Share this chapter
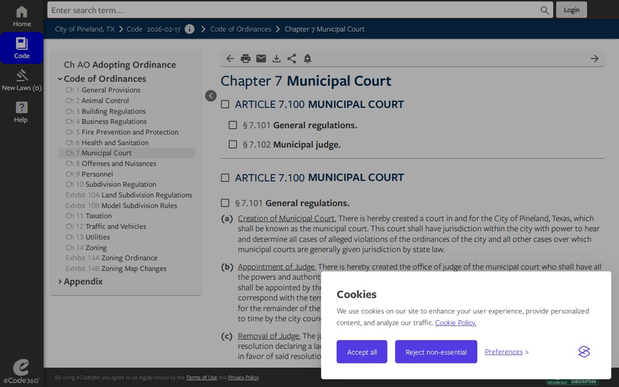 [x=292, y=59]
